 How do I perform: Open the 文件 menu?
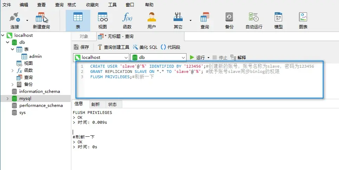(6, 5)
